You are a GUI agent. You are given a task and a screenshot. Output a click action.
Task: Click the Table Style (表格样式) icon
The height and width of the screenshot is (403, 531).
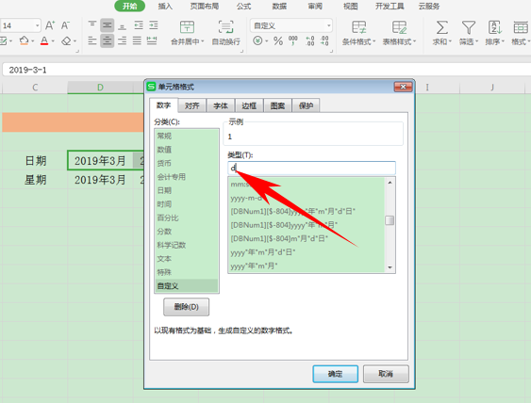(x=399, y=27)
